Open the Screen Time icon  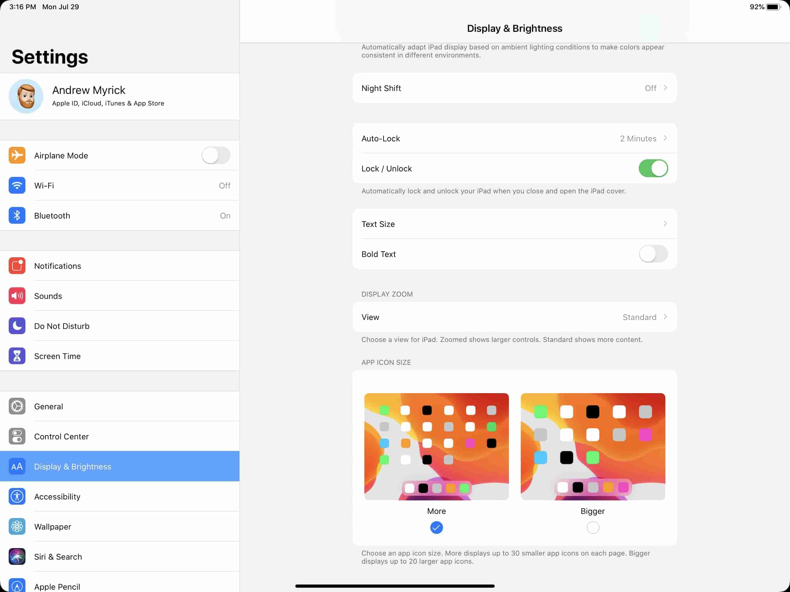16,356
